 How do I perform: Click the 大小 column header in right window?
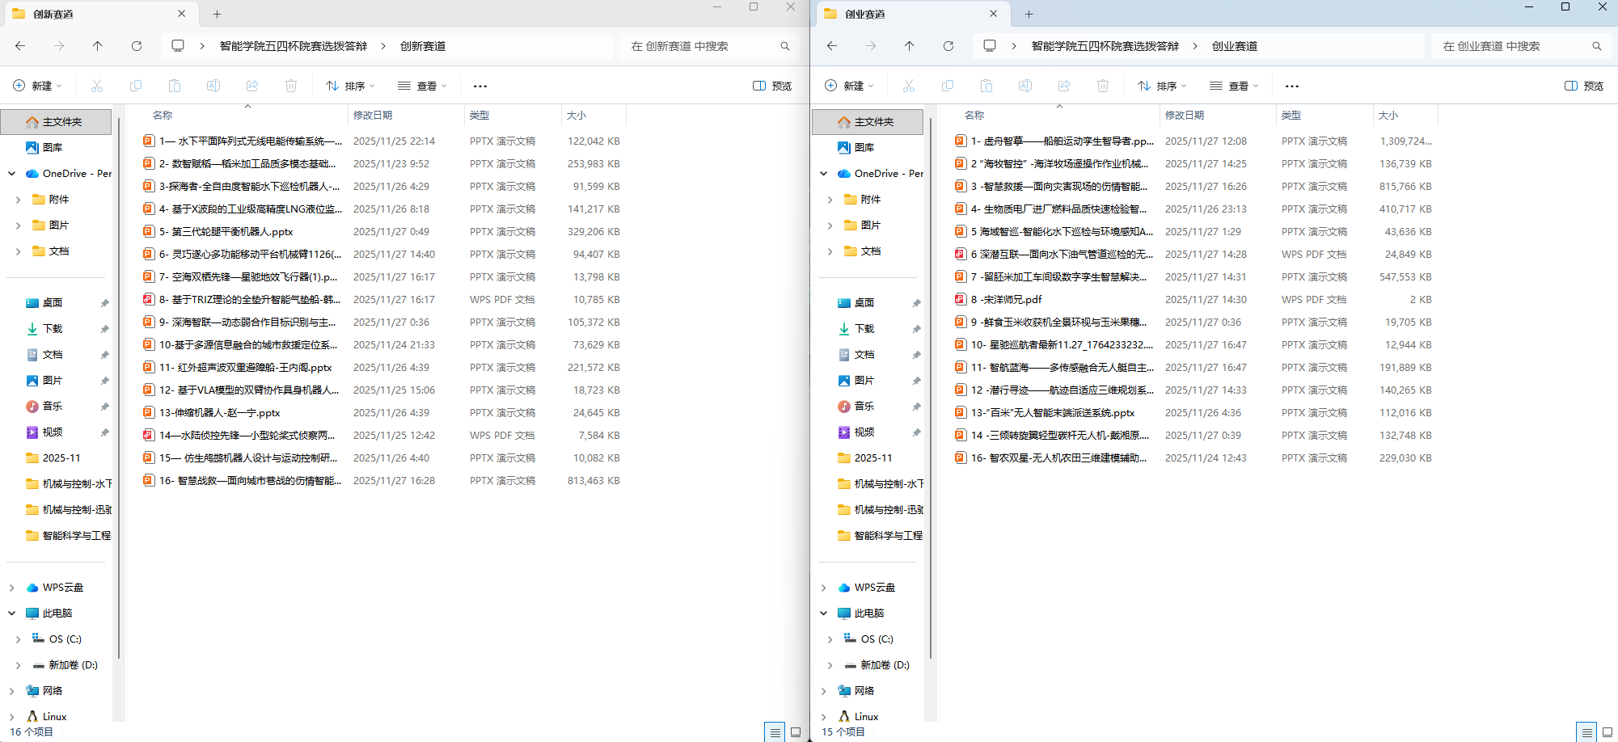pos(1388,115)
